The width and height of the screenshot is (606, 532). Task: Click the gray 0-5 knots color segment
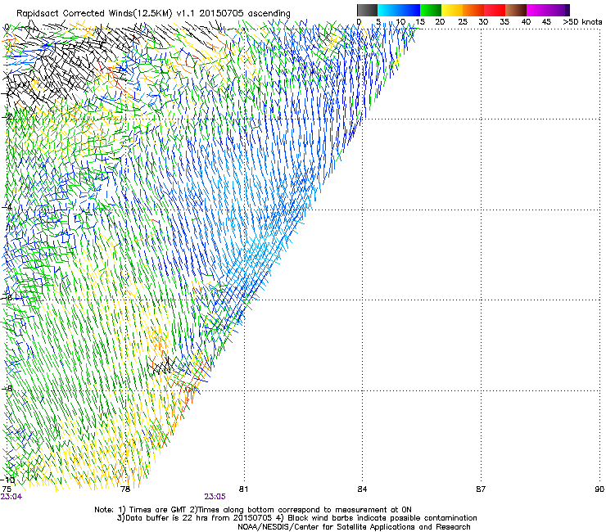click(367, 10)
